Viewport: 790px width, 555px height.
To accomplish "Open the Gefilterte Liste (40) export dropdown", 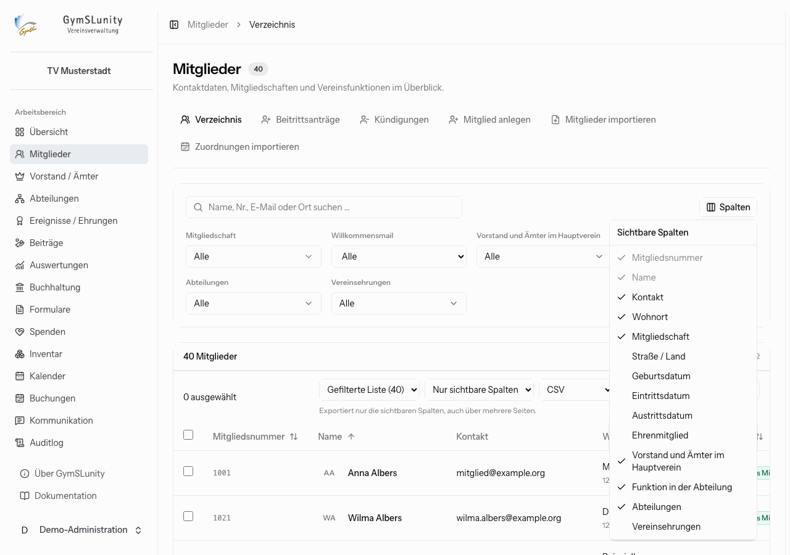I will pyautogui.click(x=369, y=390).
